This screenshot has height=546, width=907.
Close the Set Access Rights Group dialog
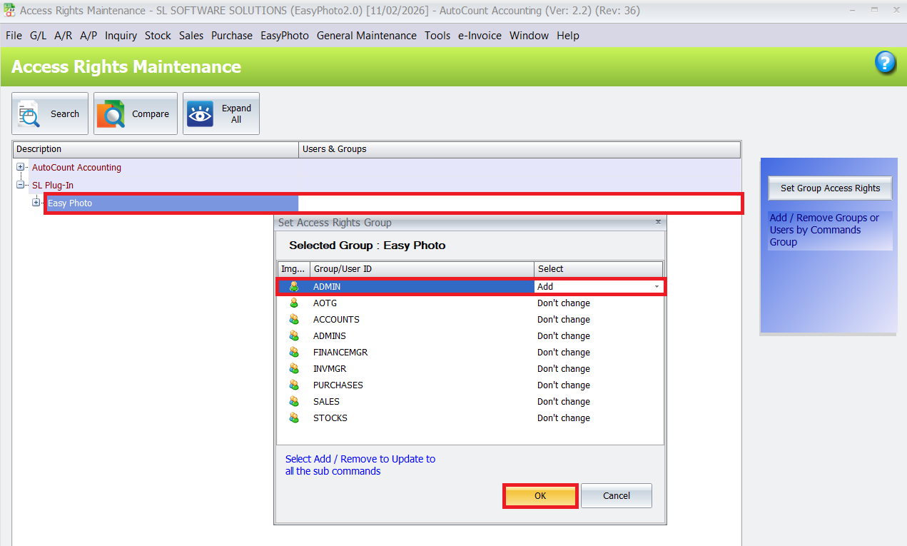point(658,222)
